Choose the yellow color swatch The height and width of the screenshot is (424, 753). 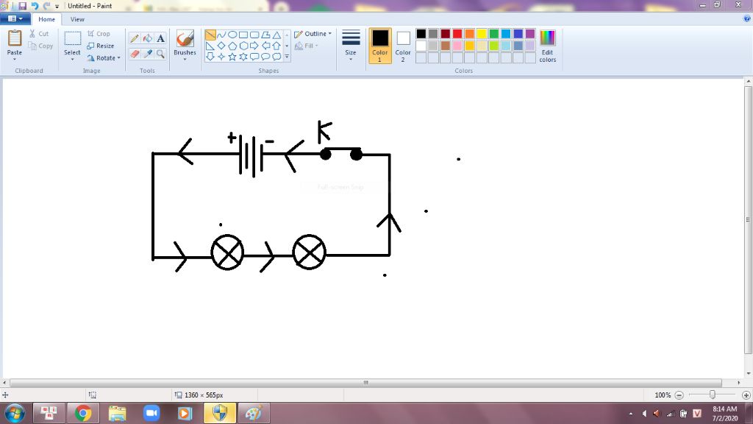coord(482,34)
